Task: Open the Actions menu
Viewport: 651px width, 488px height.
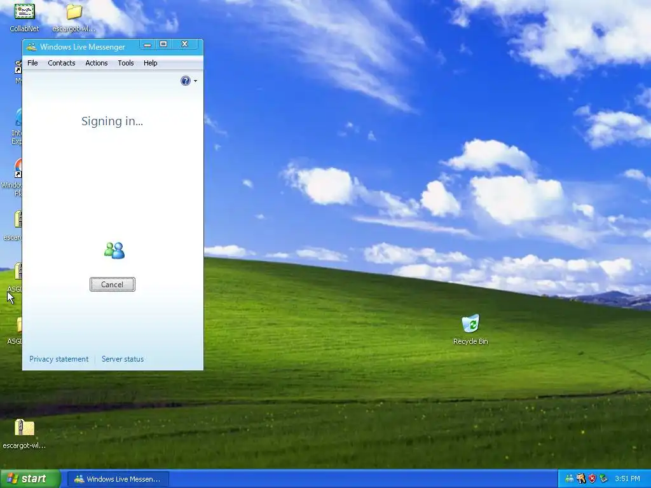Action: pos(97,63)
